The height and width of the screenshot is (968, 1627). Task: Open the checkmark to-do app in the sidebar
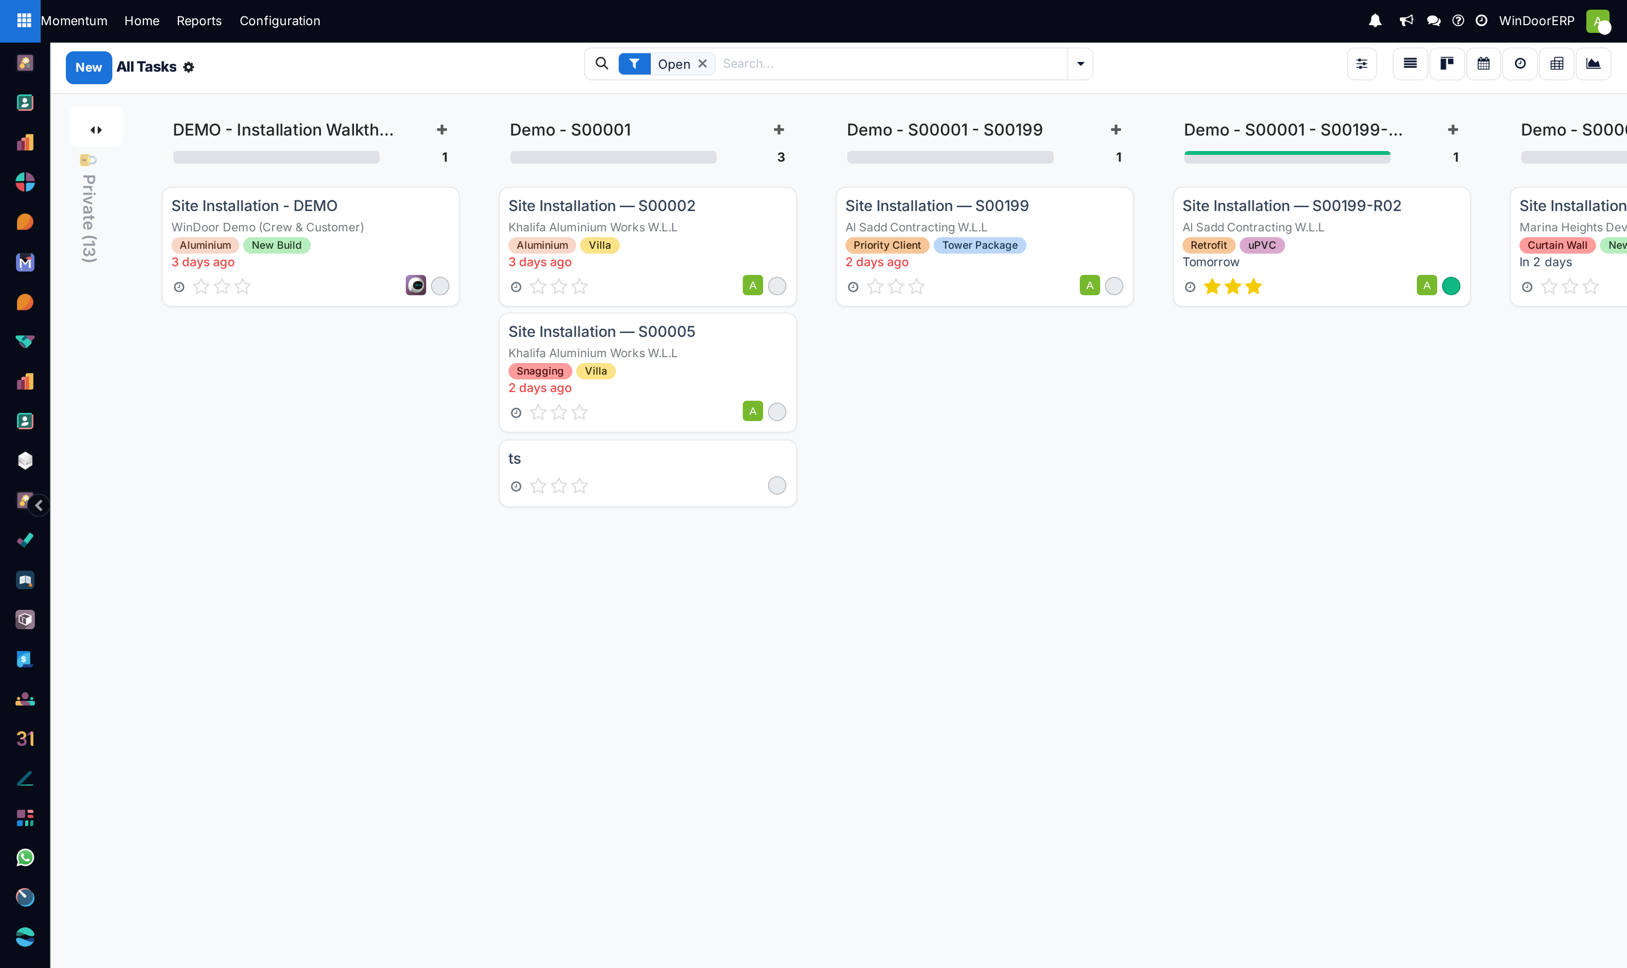25,540
